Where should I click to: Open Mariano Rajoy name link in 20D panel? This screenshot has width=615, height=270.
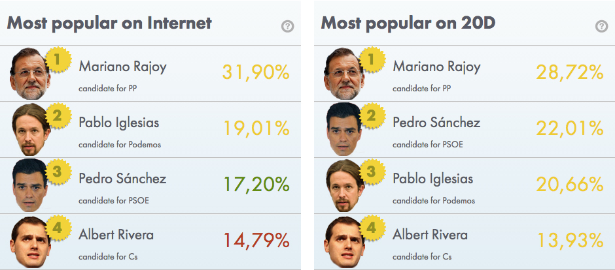[x=436, y=67]
